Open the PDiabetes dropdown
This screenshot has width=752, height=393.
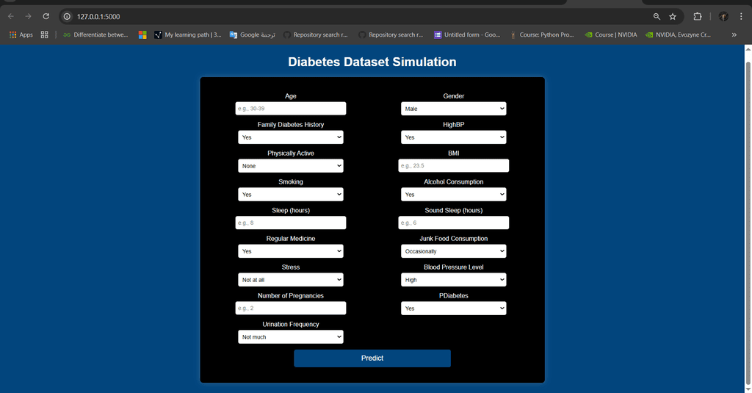click(x=454, y=308)
